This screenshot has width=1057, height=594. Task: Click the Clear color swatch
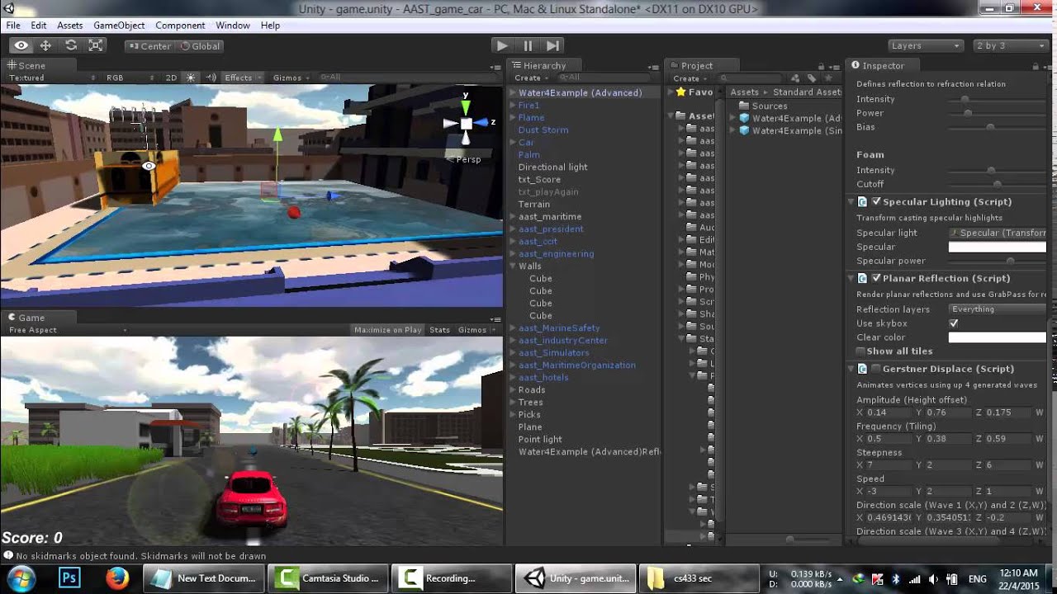(x=998, y=337)
